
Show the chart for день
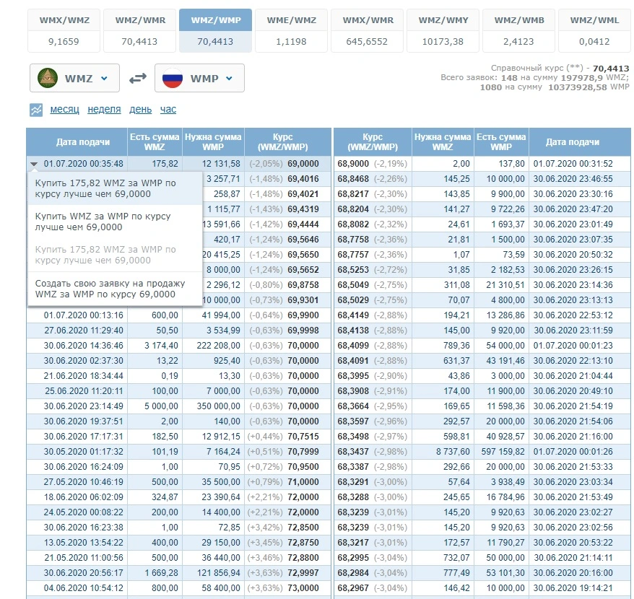tap(140, 109)
